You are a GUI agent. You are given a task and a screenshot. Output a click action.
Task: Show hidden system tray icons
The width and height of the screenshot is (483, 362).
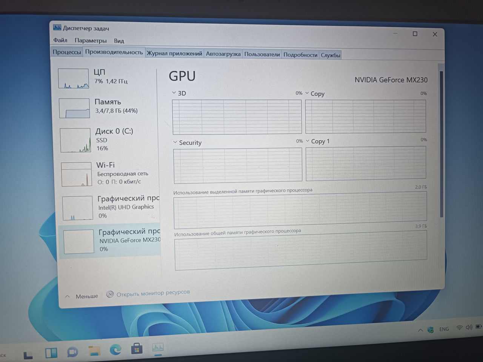coord(420,330)
